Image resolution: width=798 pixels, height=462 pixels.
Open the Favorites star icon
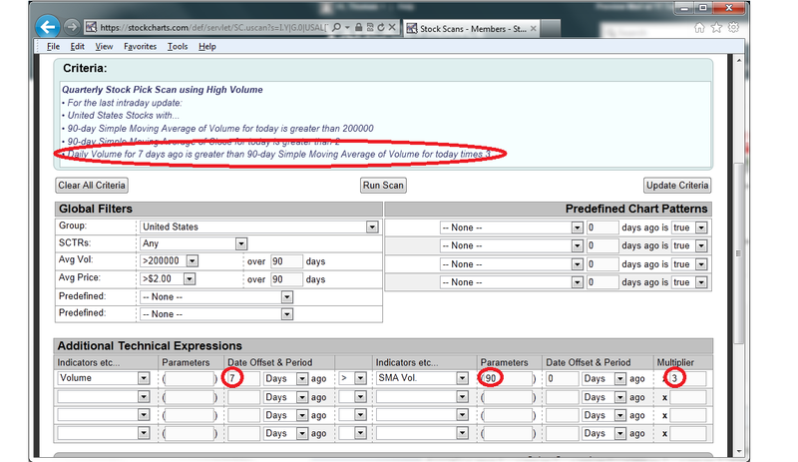(x=716, y=28)
